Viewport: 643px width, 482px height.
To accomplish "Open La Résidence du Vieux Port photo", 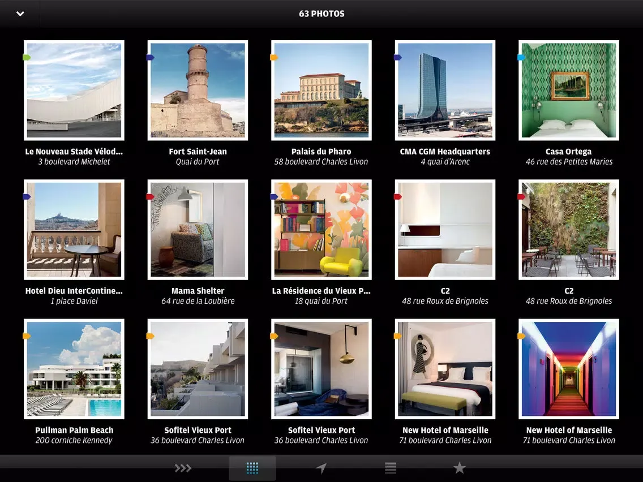I will [x=321, y=230].
